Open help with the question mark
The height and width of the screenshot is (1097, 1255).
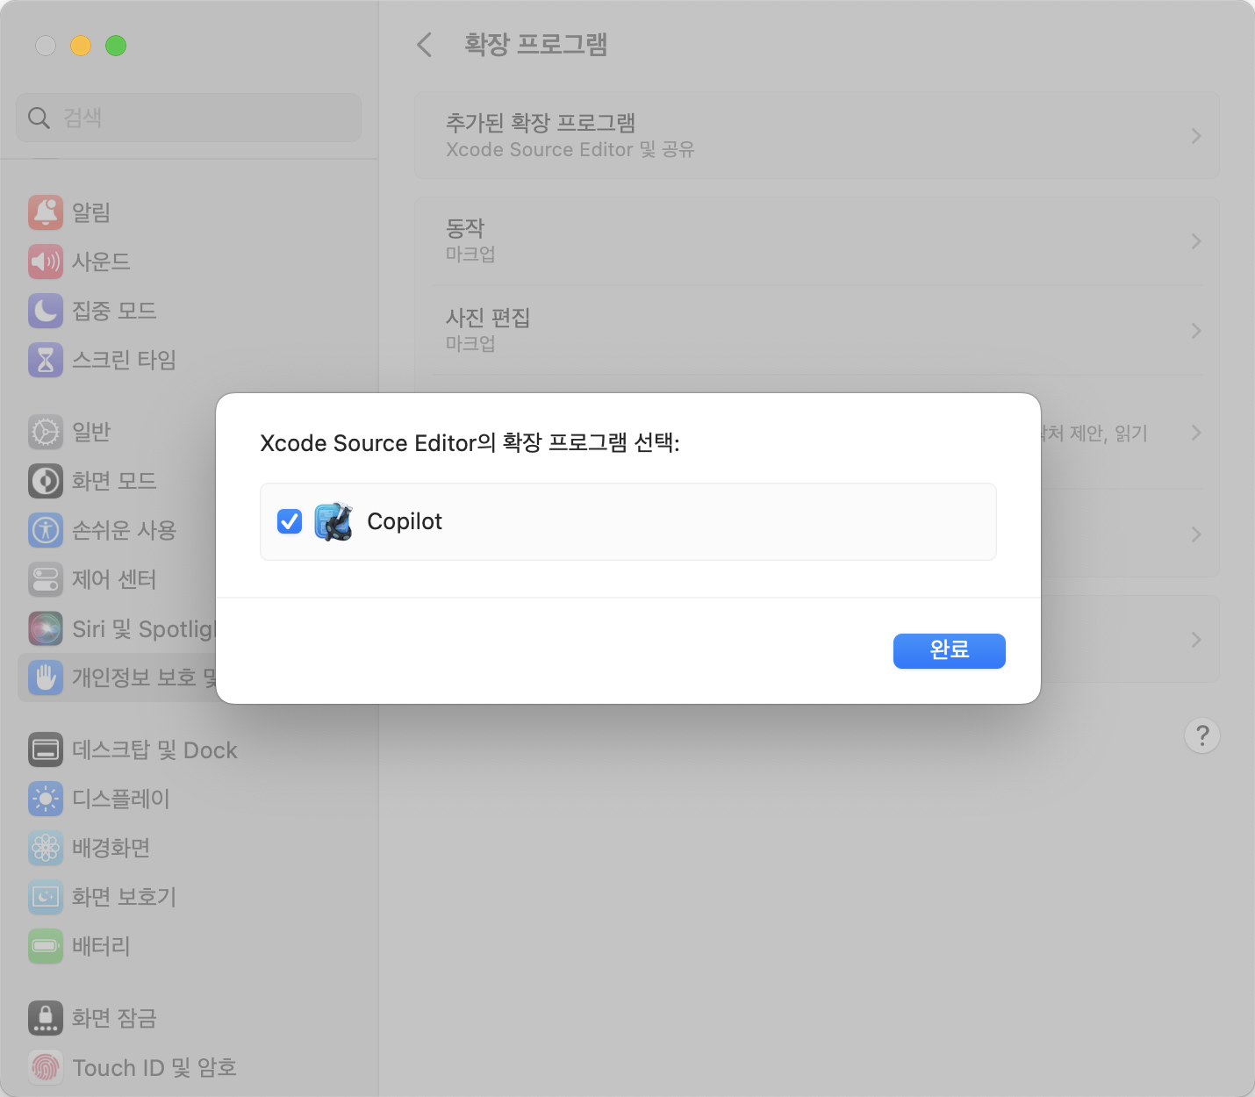(1202, 735)
